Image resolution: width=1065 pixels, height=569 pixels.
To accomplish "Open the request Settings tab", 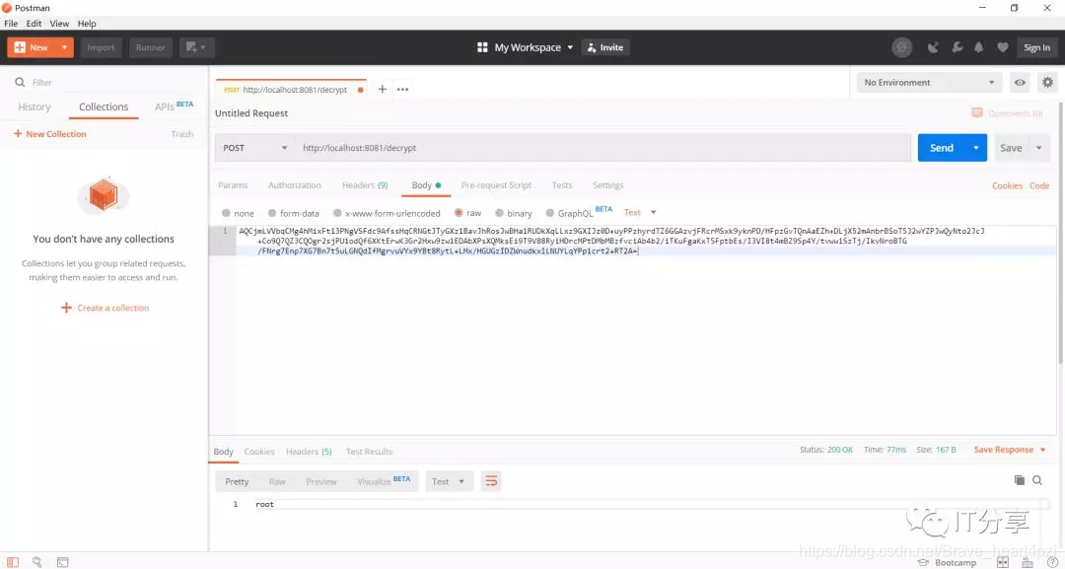I will tap(607, 185).
